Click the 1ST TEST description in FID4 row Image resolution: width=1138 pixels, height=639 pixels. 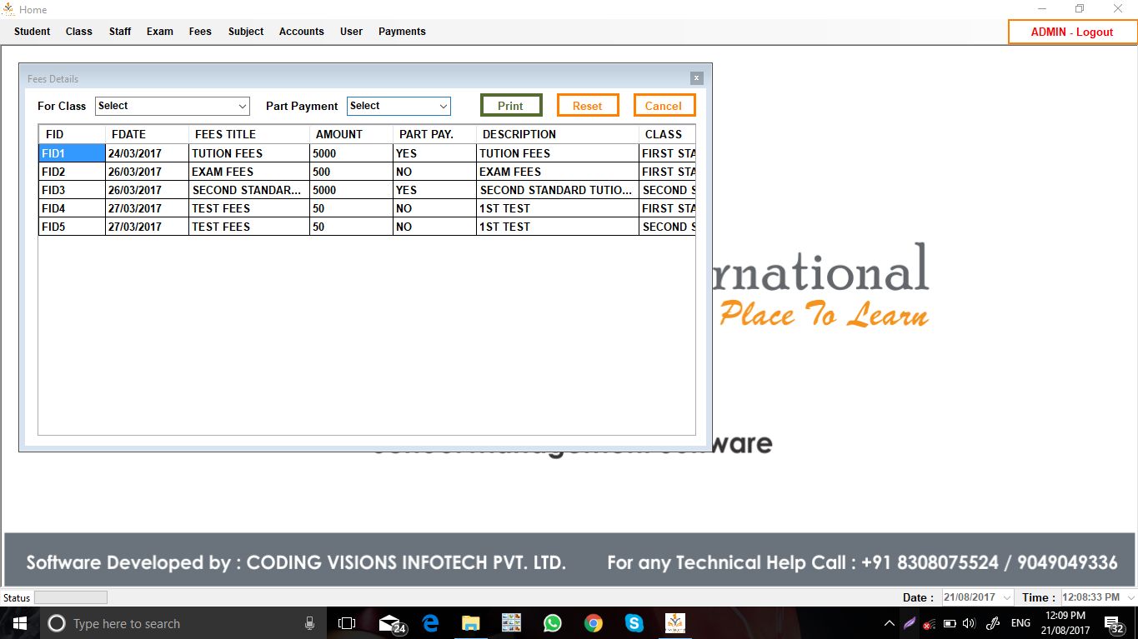(x=558, y=208)
